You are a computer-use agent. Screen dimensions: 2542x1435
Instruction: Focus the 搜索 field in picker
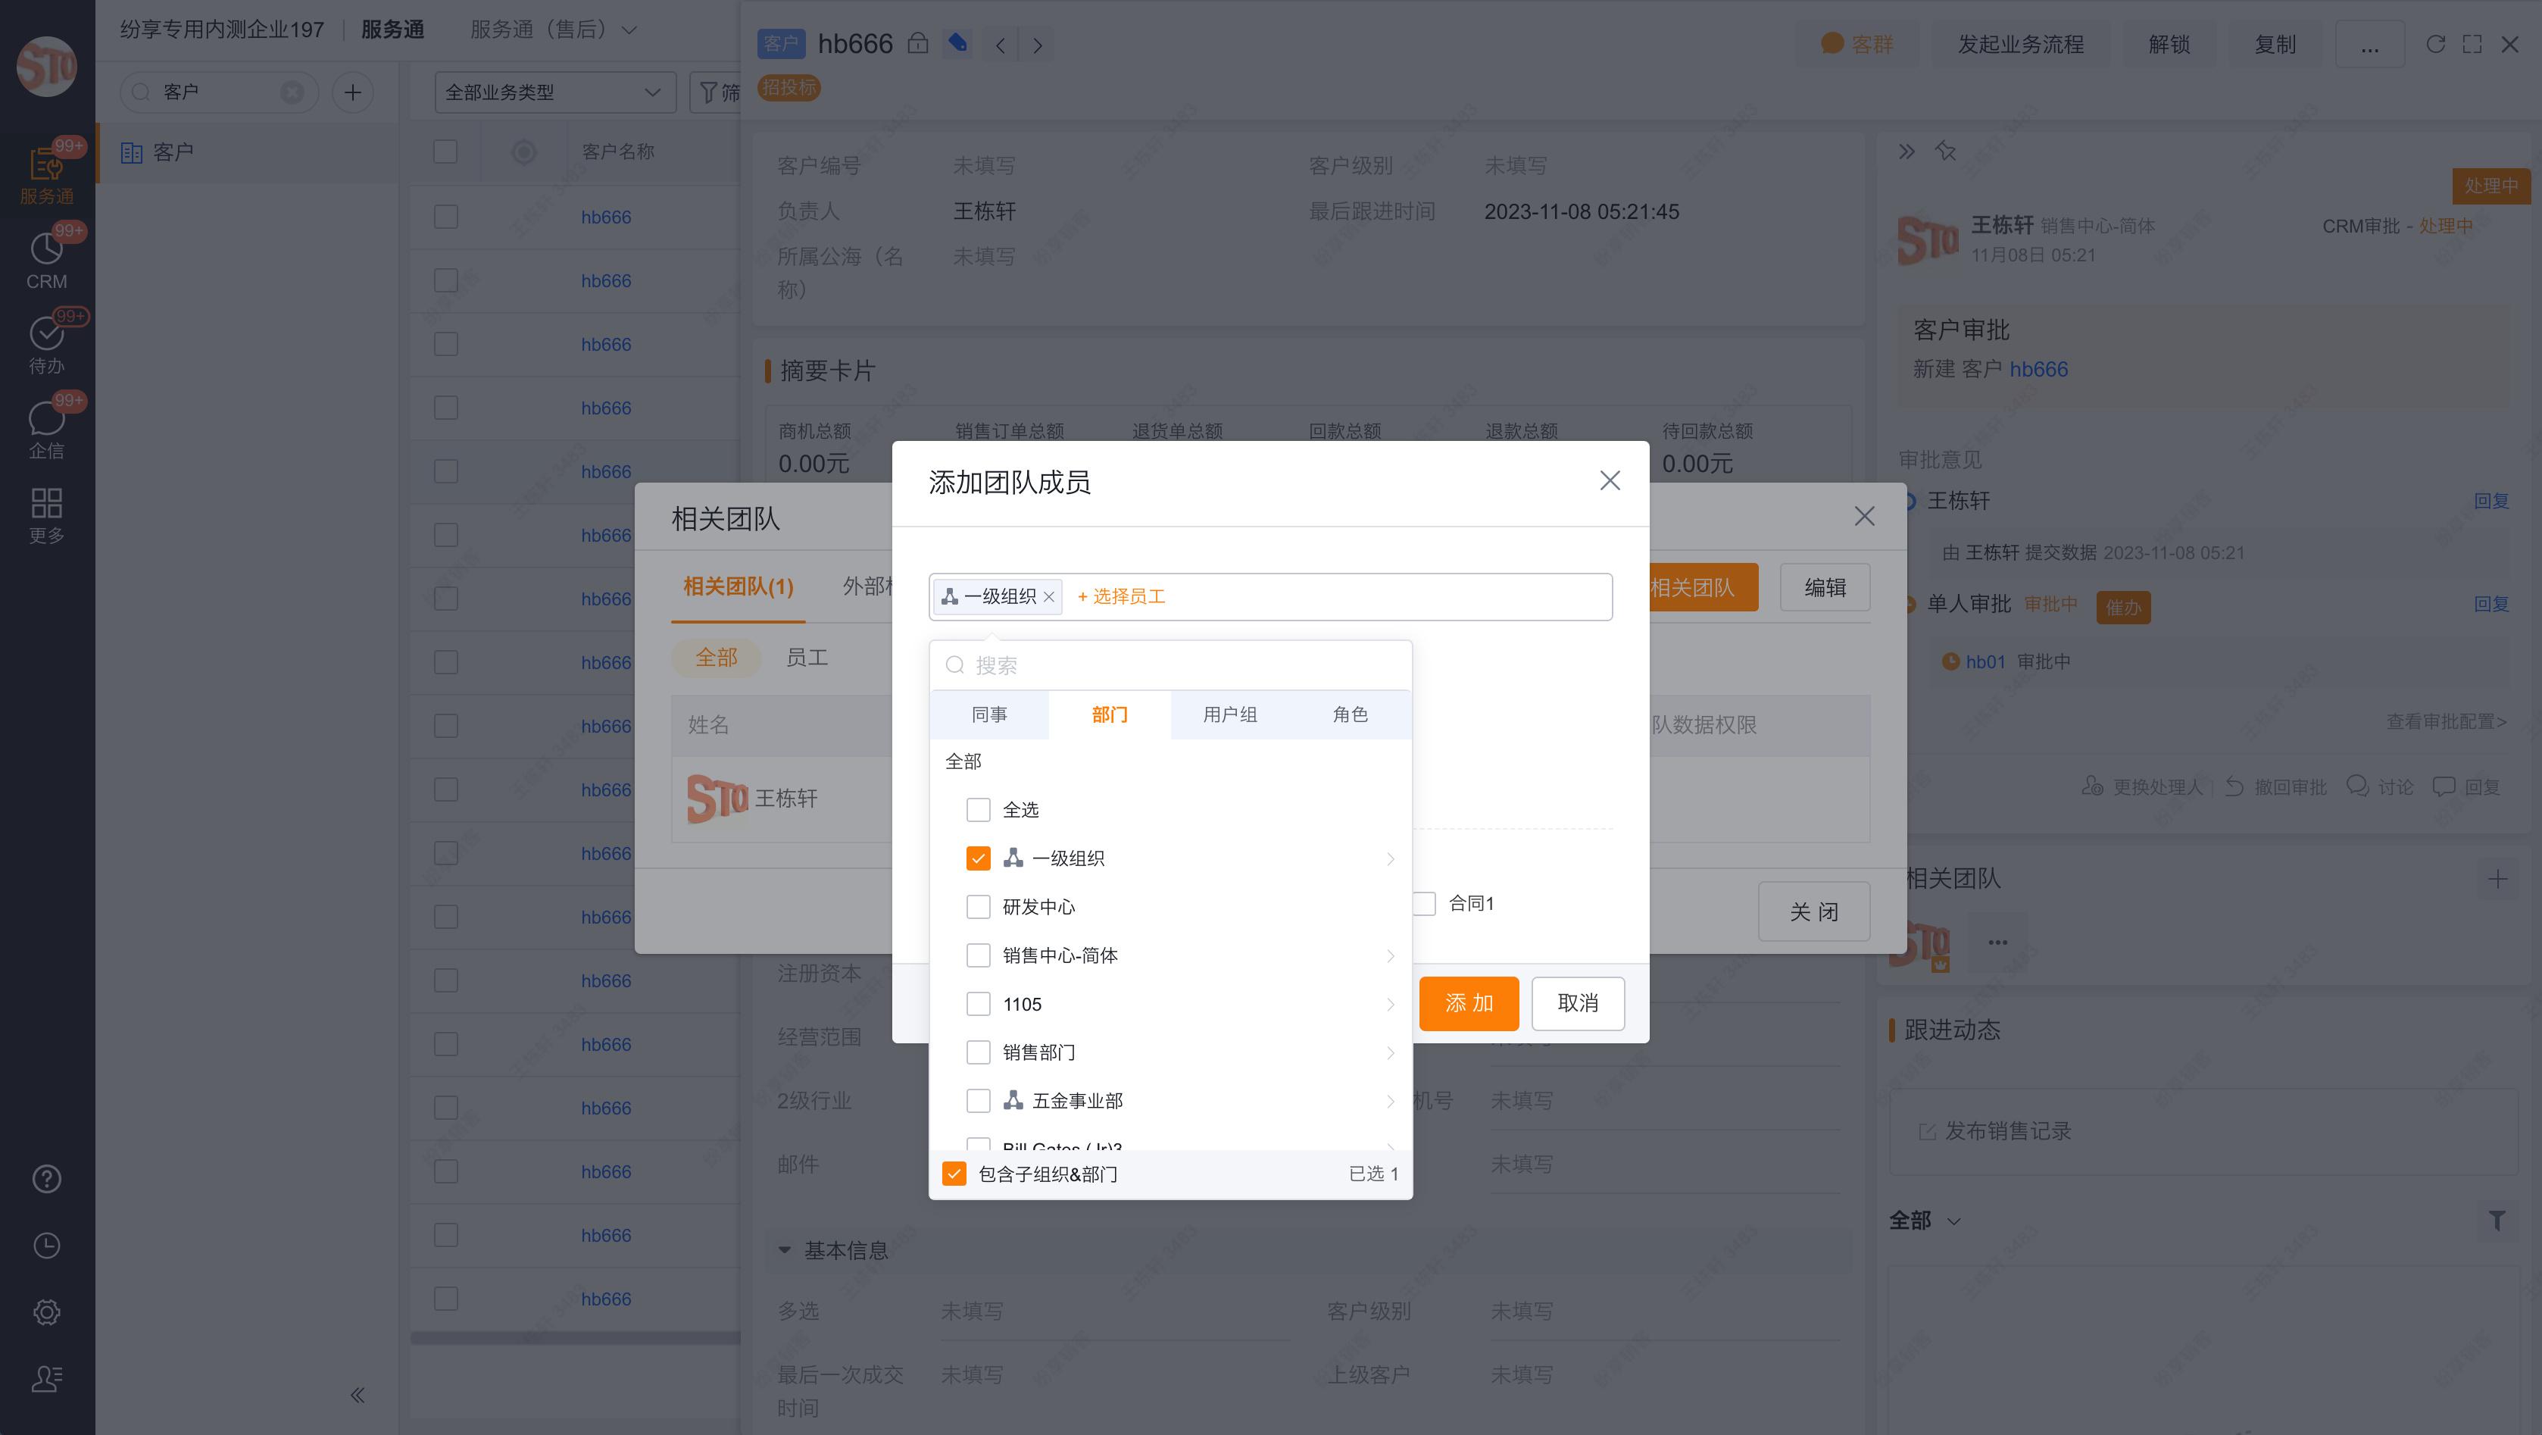1170,665
